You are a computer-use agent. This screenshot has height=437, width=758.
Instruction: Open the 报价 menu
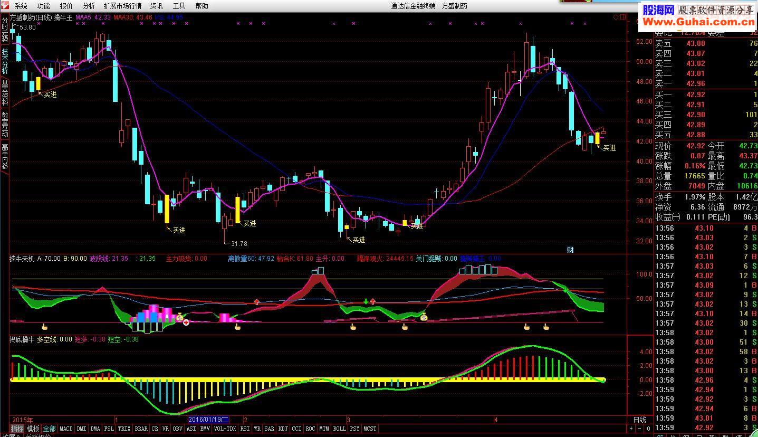[66, 6]
